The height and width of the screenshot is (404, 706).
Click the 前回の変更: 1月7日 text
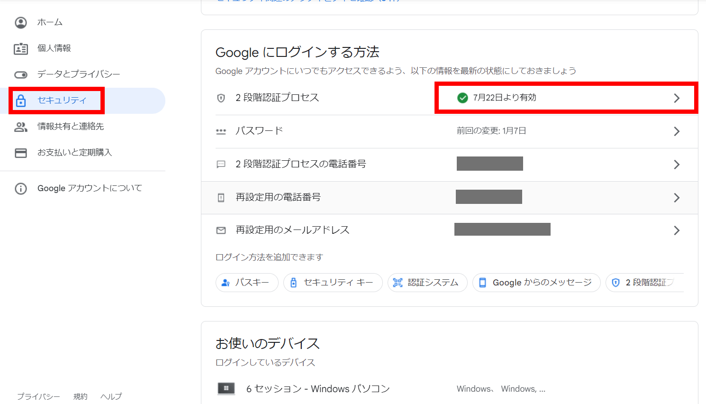(491, 131)
